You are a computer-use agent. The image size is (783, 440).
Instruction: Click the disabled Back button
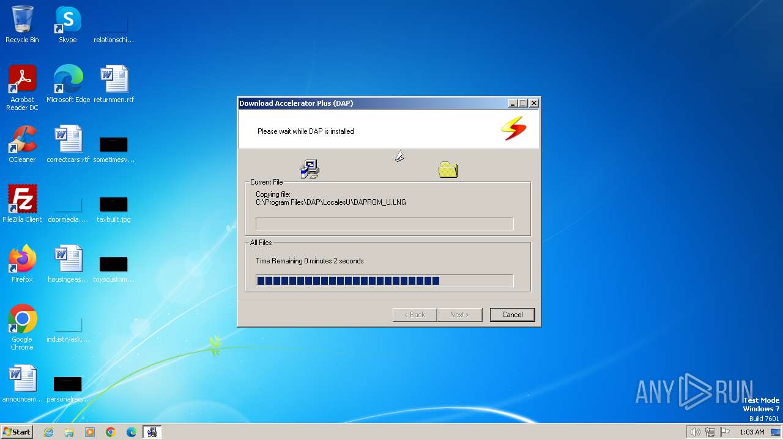[x=414, y=315]
